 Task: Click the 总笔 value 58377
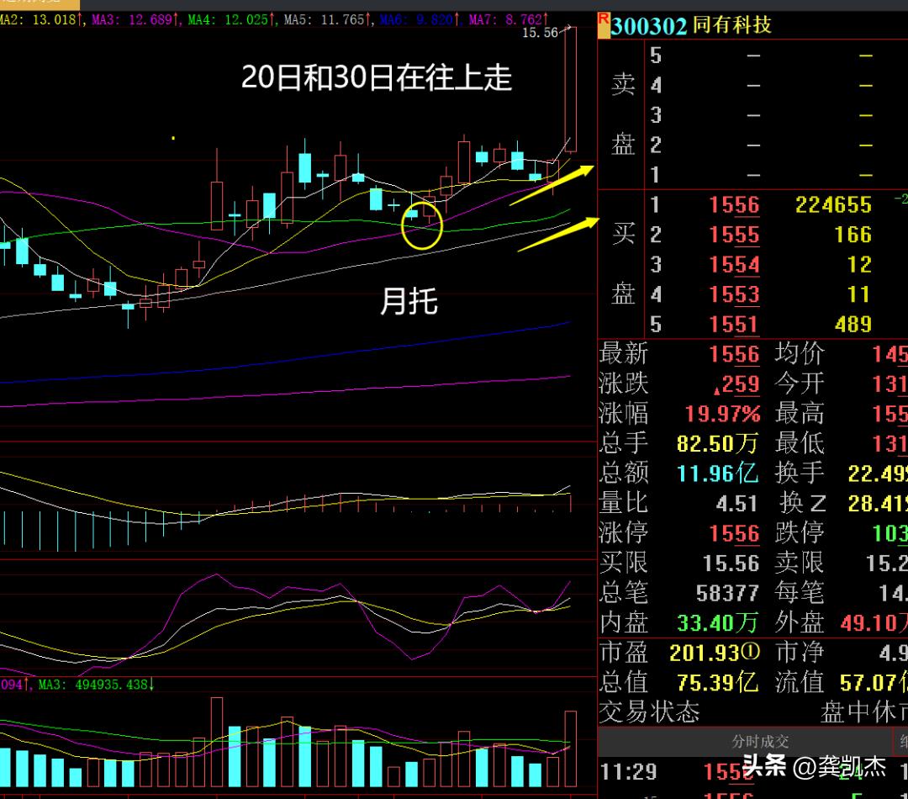click(727, 593)
